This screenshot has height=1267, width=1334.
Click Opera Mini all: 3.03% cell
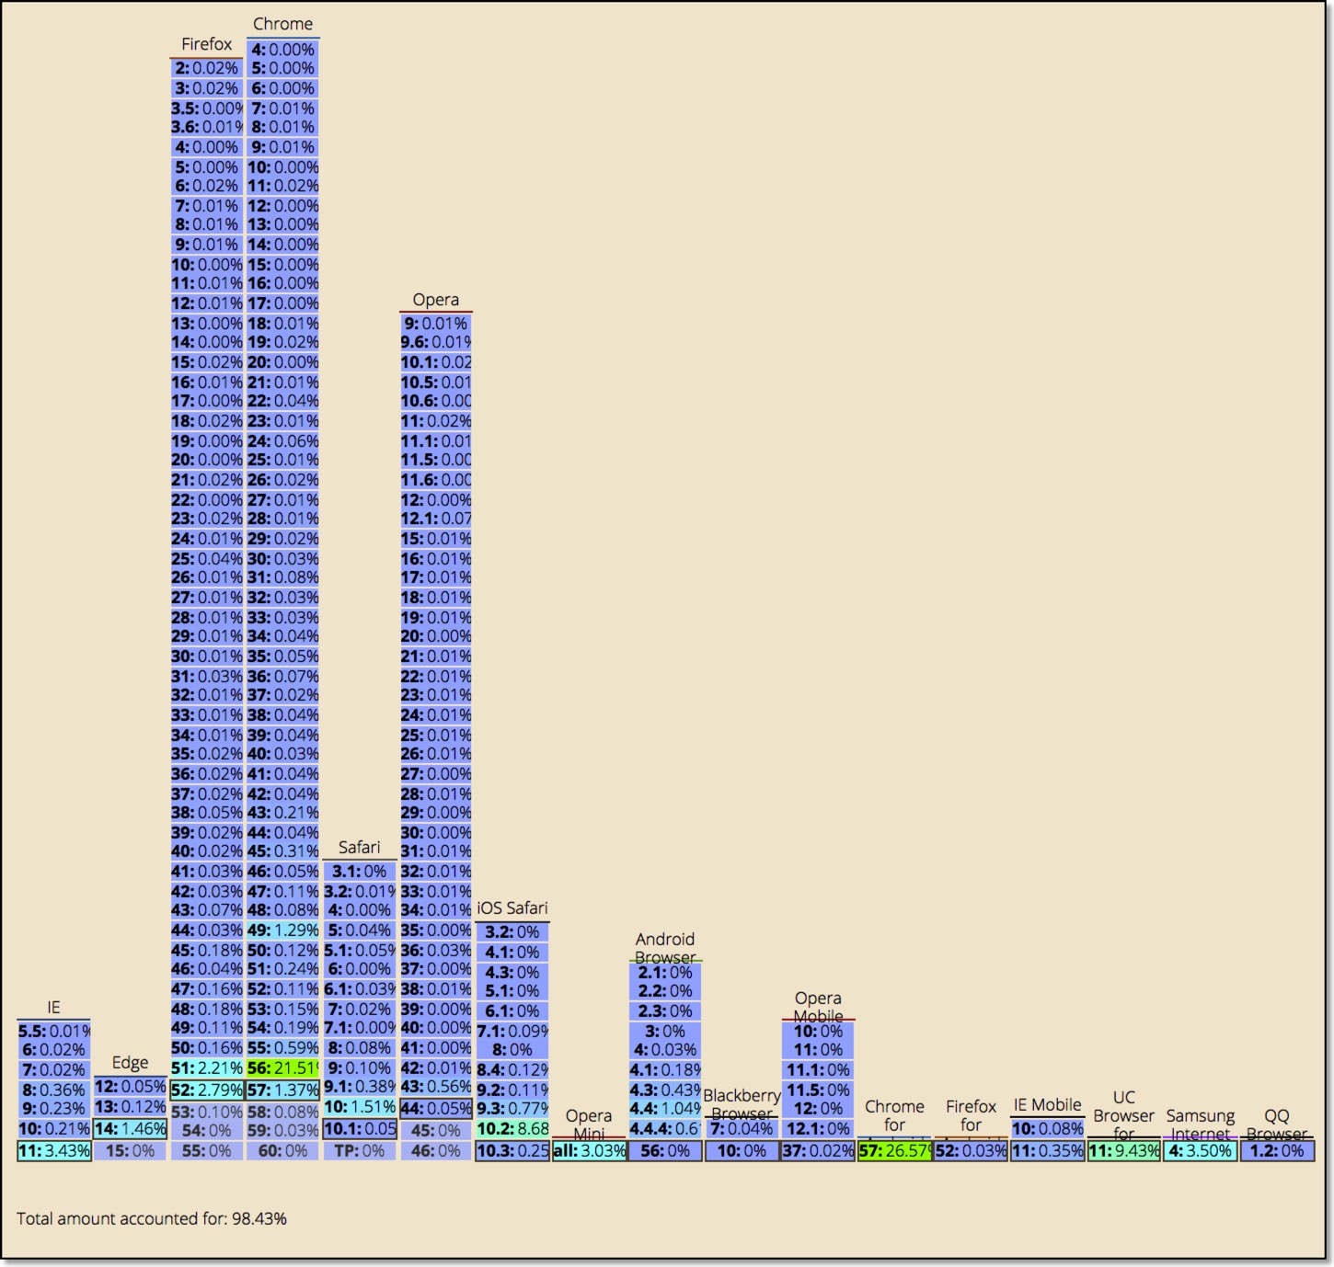tap(589, 1150)
